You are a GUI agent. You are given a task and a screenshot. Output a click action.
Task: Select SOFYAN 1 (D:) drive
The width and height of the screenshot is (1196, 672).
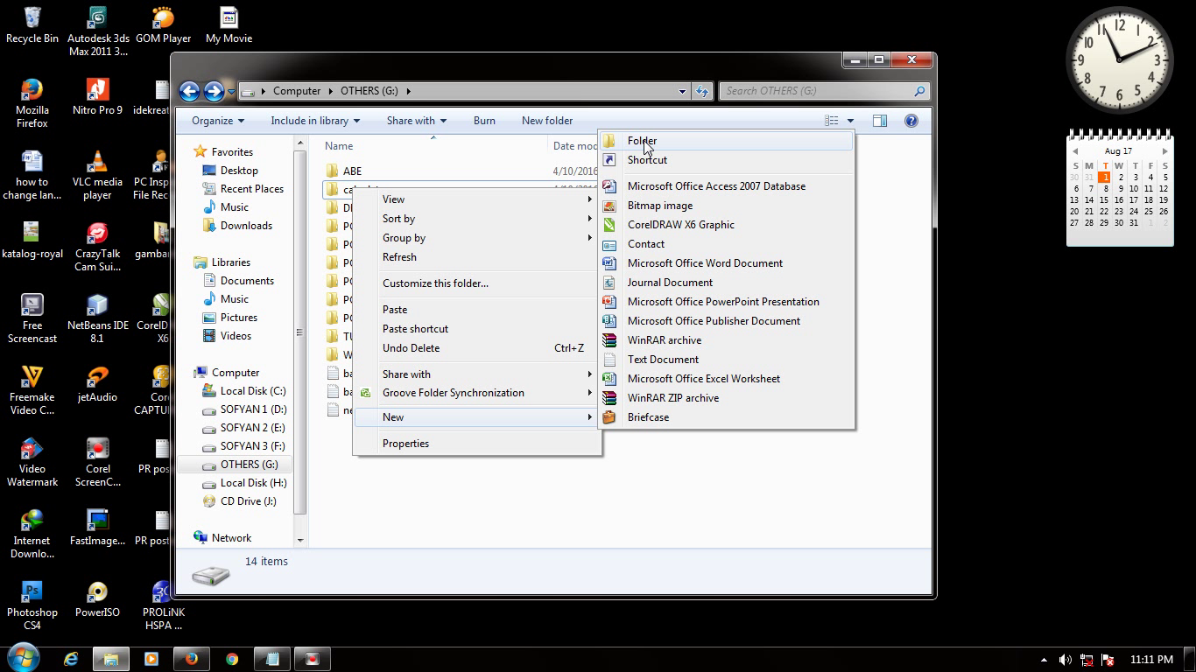point(243,409)
